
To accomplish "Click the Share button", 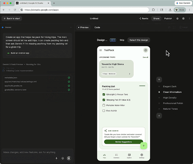I will [156, 19].
